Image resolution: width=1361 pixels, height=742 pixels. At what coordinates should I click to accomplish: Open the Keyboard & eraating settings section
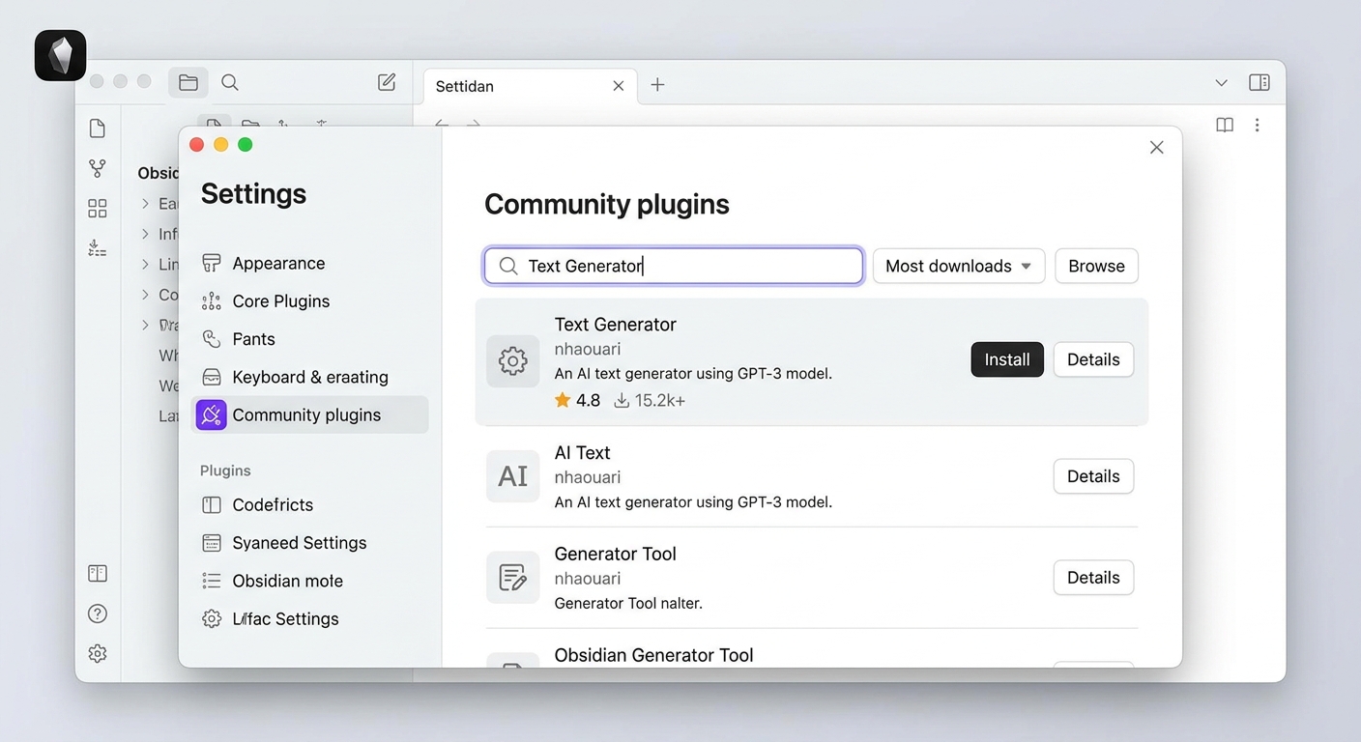309,377
